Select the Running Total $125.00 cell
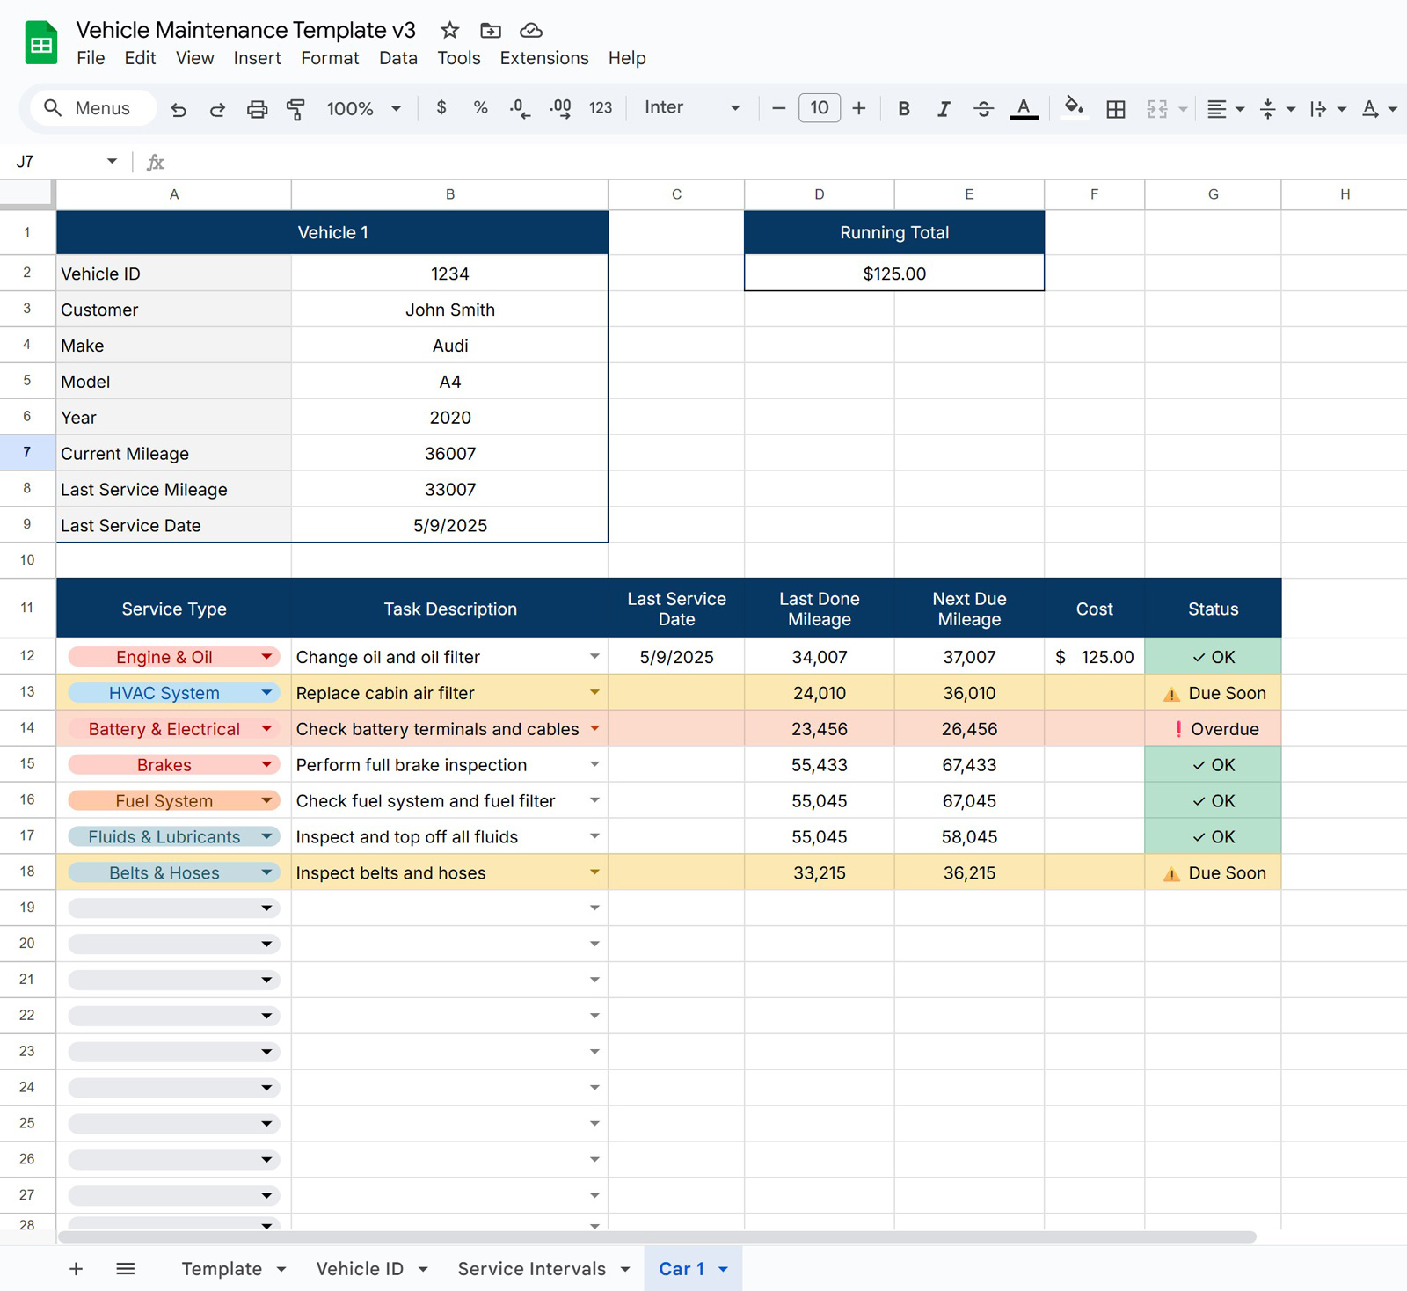The width and height of the screenshot is (1407, 1291). pyautogui.click(x=894, y=274)
